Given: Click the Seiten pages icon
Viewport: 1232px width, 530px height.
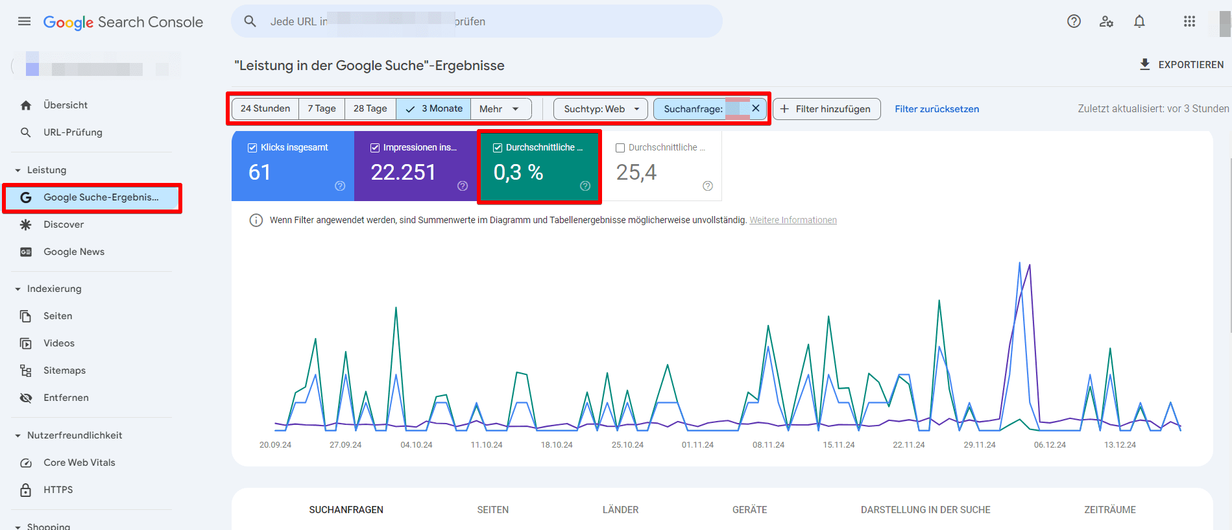Looking at the screenshot, I should pos(26,316).
